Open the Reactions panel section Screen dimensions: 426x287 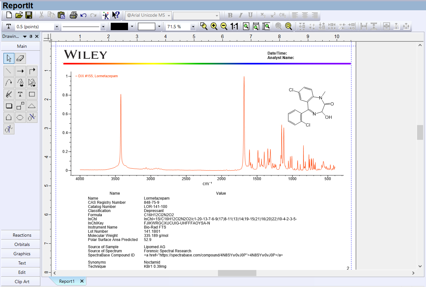click(22, 235)
